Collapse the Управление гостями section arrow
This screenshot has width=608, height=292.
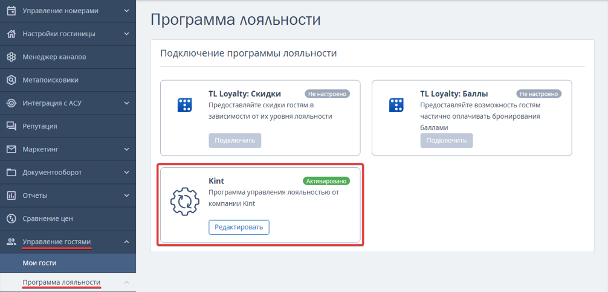[126, 242]
